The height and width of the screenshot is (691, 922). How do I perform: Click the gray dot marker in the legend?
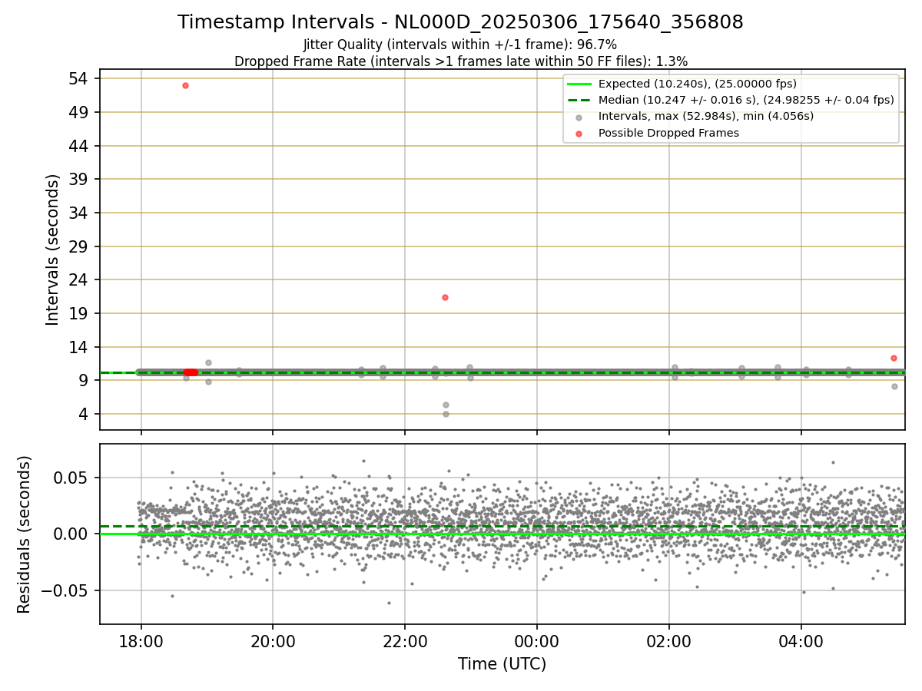[579, 117]
